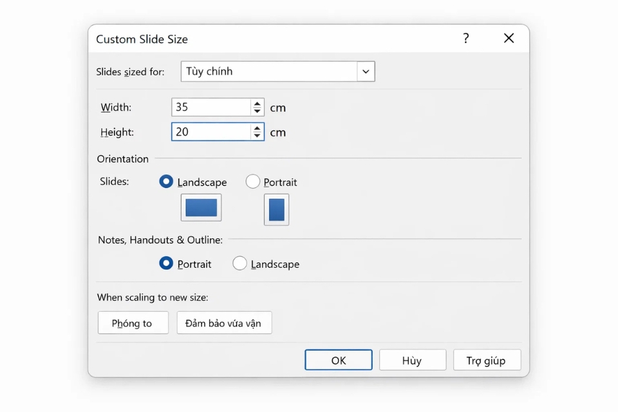Select Portrait for Slides orientation
618x412 pixels.
click(253, 182)
